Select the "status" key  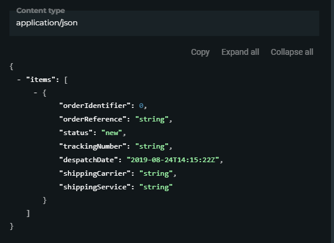point(76,133)
